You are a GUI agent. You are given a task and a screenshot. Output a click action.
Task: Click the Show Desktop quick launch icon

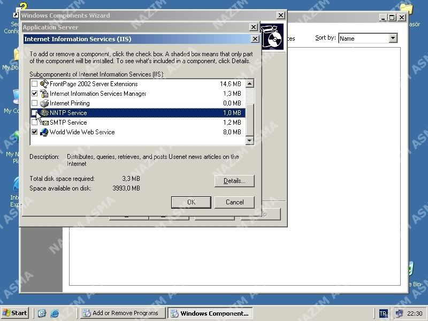(42, 313)
